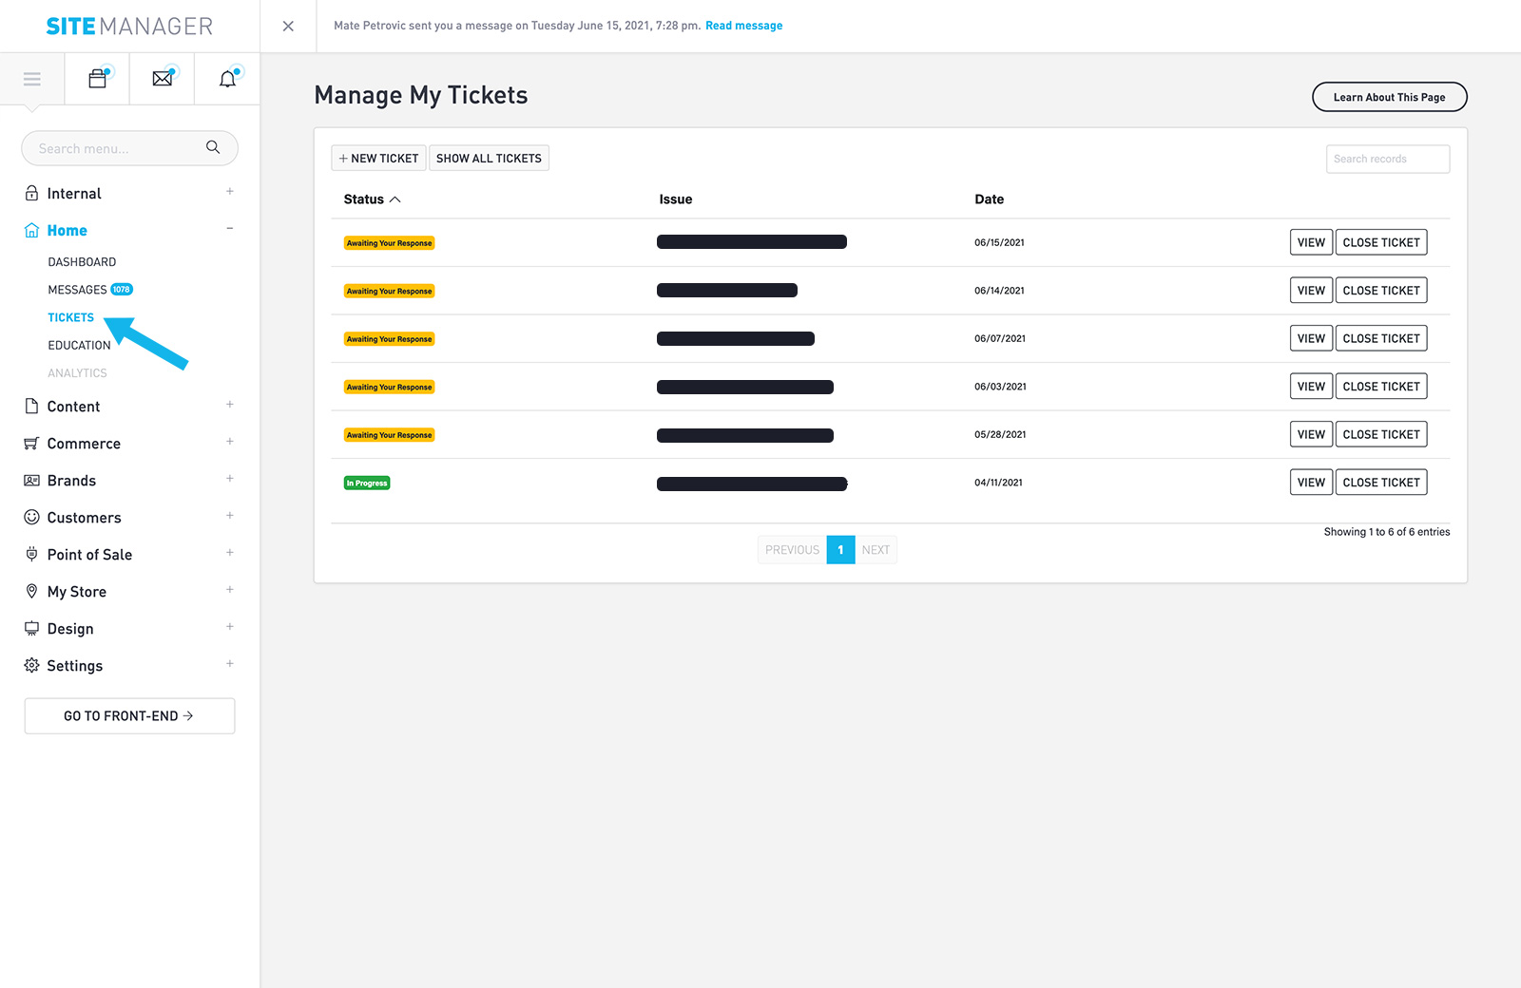Click the bell notifications icon
This screenshot has height=988, width=1521.
[226, 78]
